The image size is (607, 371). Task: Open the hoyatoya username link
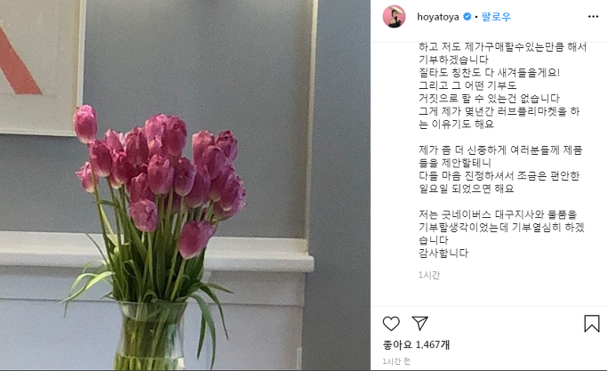click(438, 17)
